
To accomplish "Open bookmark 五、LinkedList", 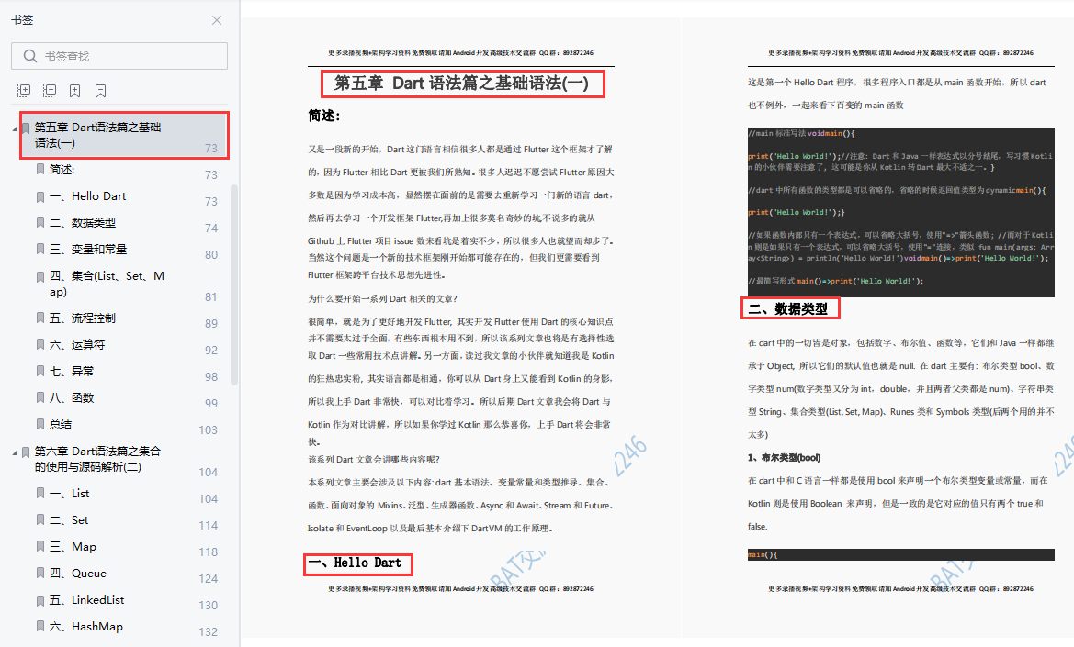I will [87, 600].
